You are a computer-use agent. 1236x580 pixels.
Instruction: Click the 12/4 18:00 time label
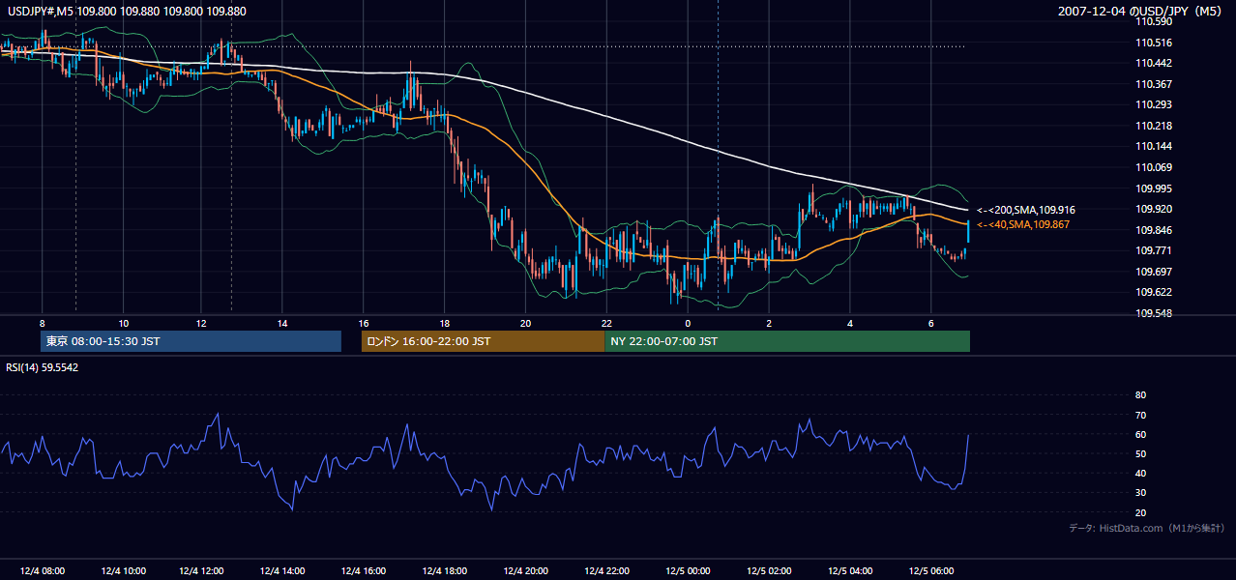coord(445,570)
